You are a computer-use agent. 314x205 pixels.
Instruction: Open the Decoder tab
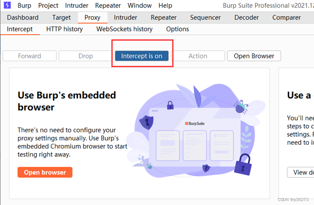pyautogui.click(x=246, y=18)
